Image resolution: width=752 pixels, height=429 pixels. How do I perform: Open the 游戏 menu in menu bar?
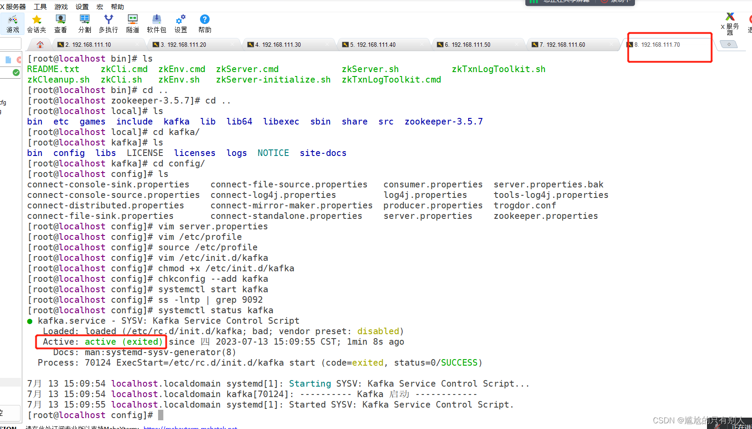(61, 7)
